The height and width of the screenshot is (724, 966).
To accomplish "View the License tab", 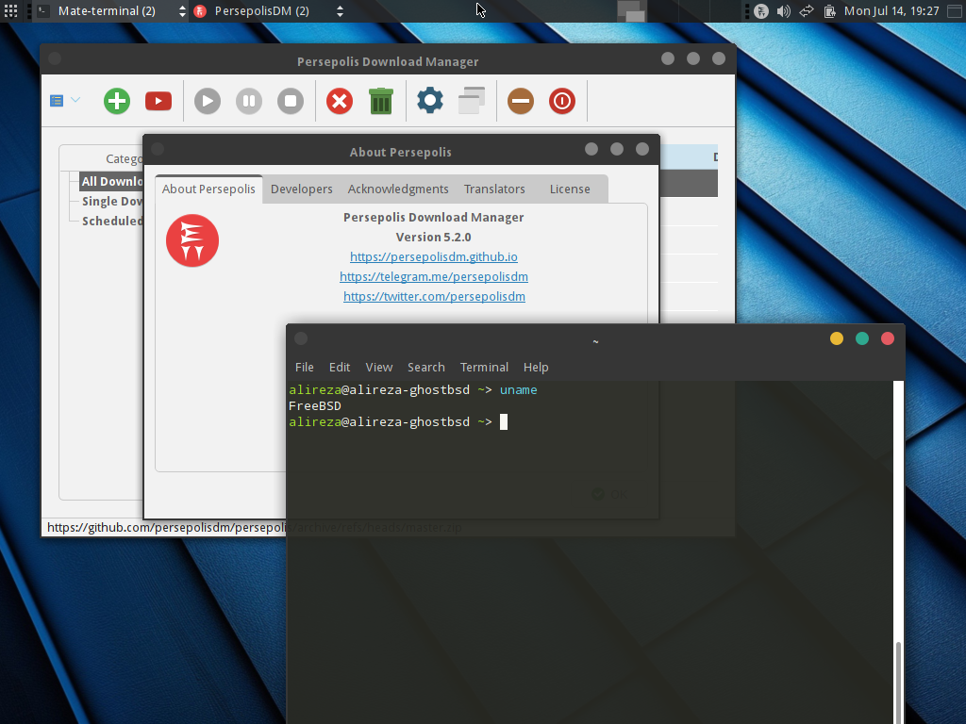I will 570,189.
